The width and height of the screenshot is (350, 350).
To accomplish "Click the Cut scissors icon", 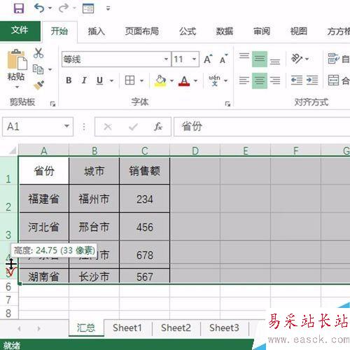I will click(x=38, y=53).
